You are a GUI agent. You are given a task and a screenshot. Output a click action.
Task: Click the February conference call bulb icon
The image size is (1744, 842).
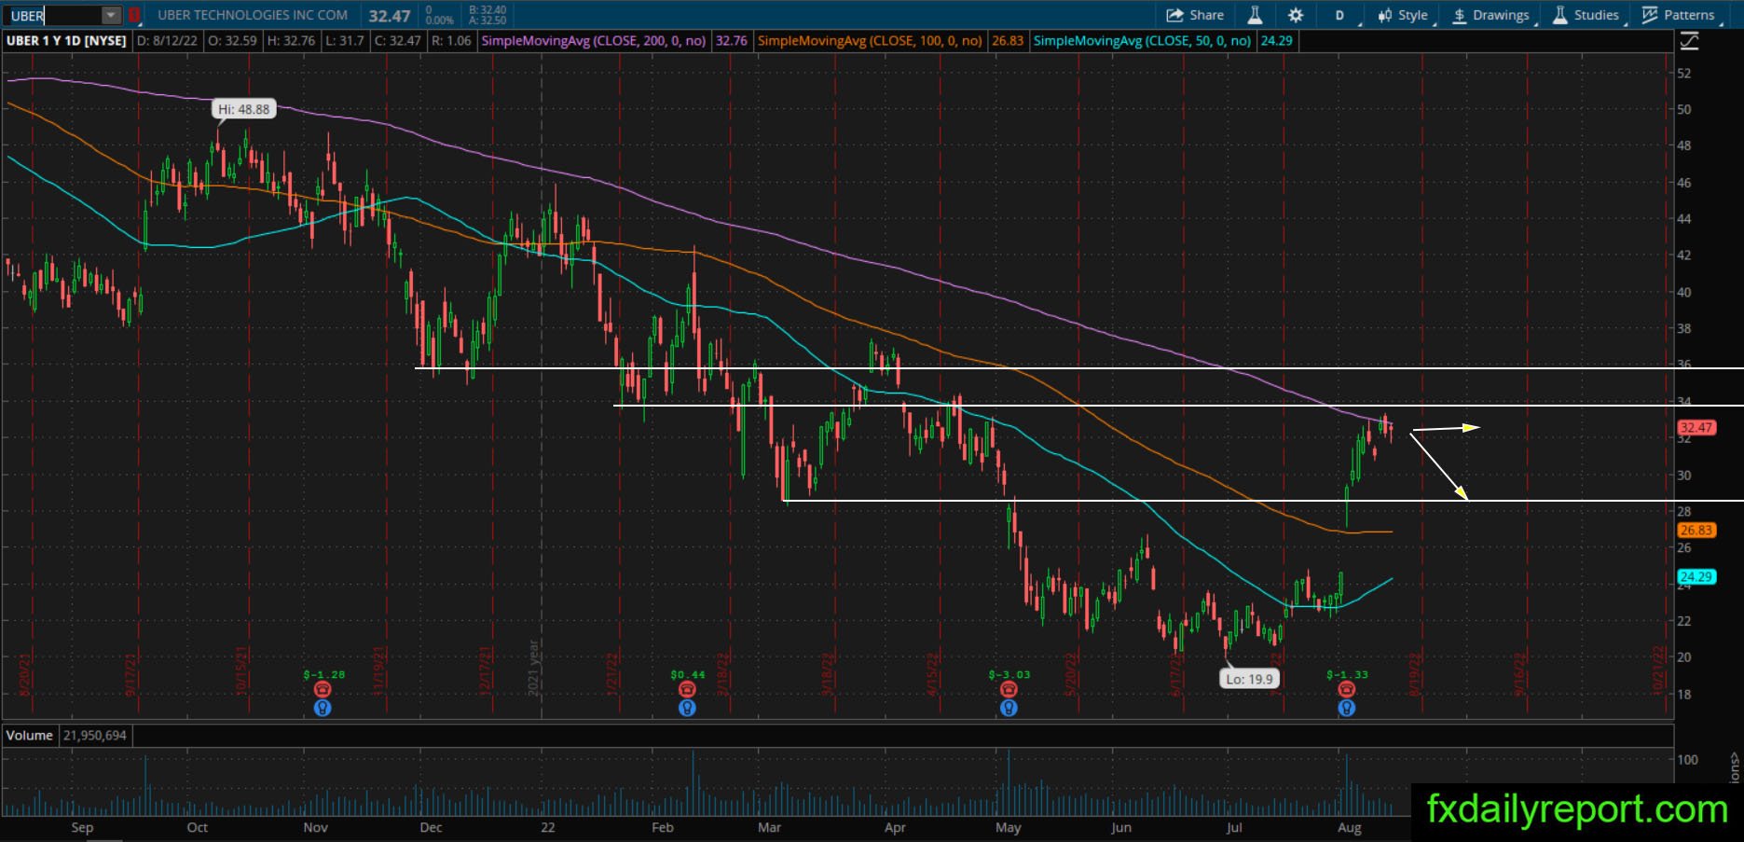coord(687,708)
